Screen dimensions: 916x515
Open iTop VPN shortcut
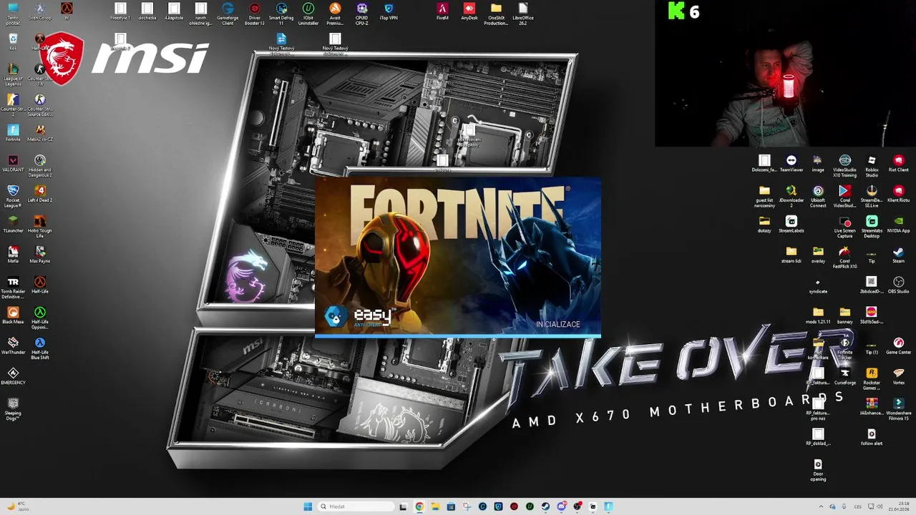click(x=389, y=11)
